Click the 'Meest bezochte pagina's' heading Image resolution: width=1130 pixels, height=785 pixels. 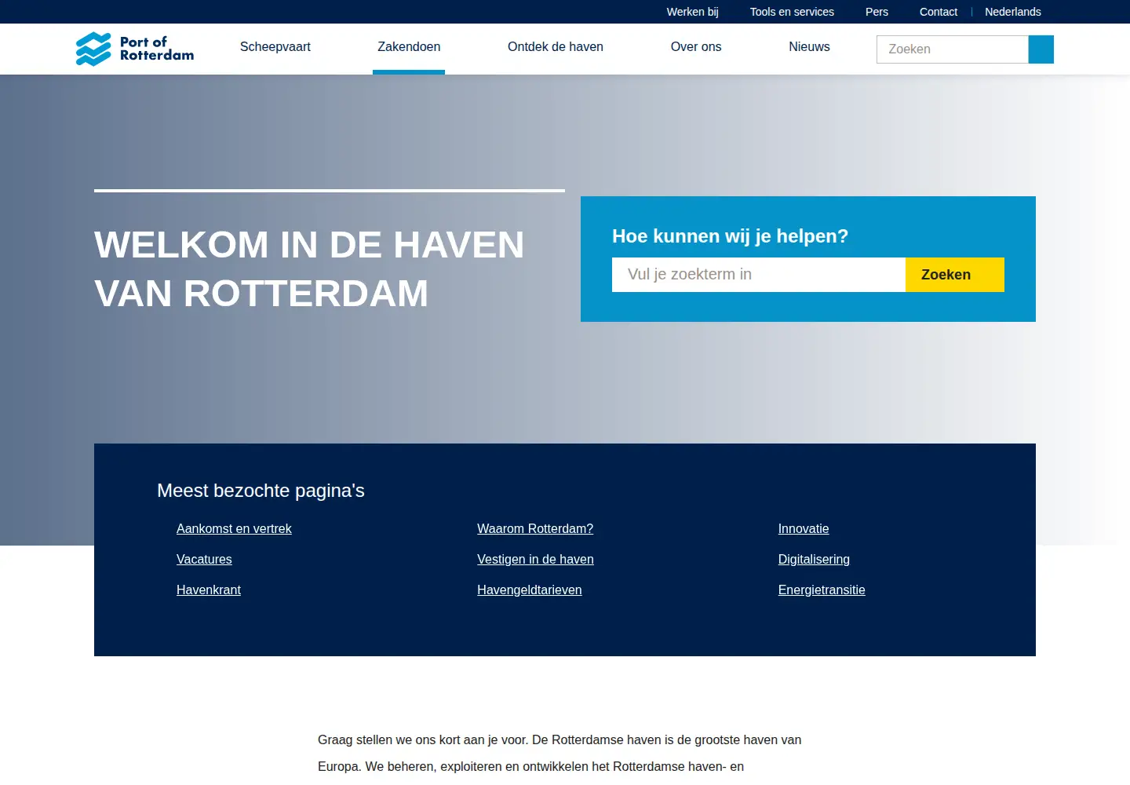coord(261,491)
